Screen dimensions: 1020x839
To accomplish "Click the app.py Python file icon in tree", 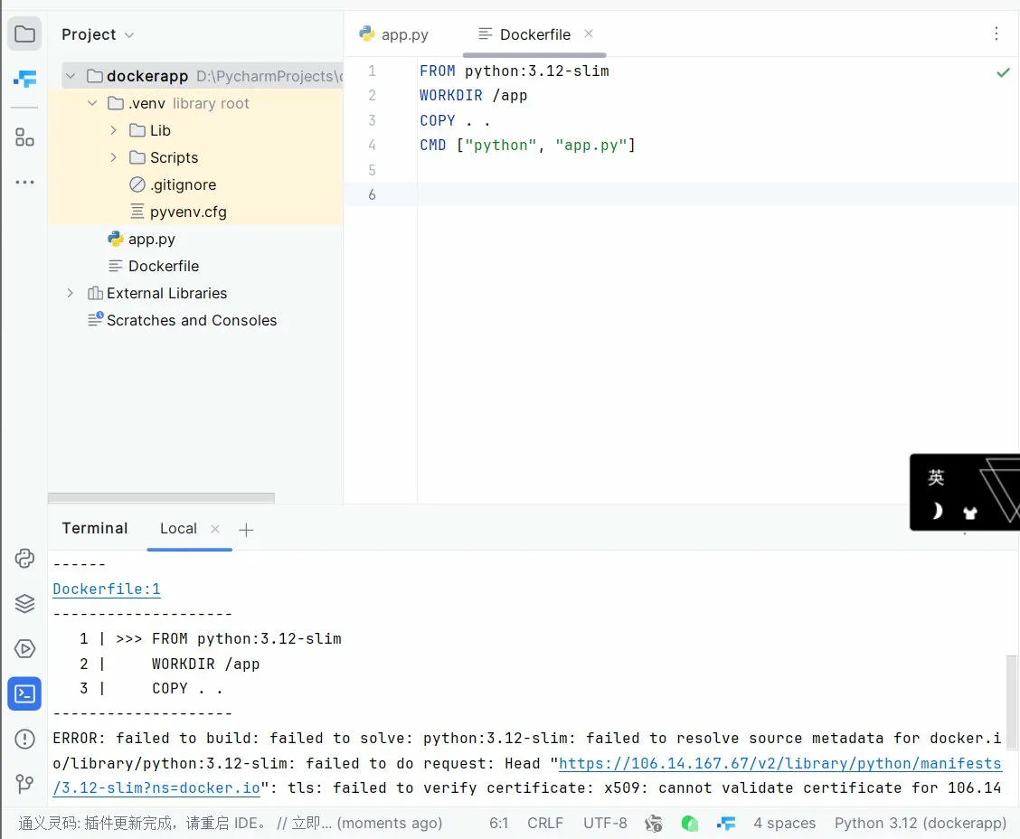I will (116, 239).
